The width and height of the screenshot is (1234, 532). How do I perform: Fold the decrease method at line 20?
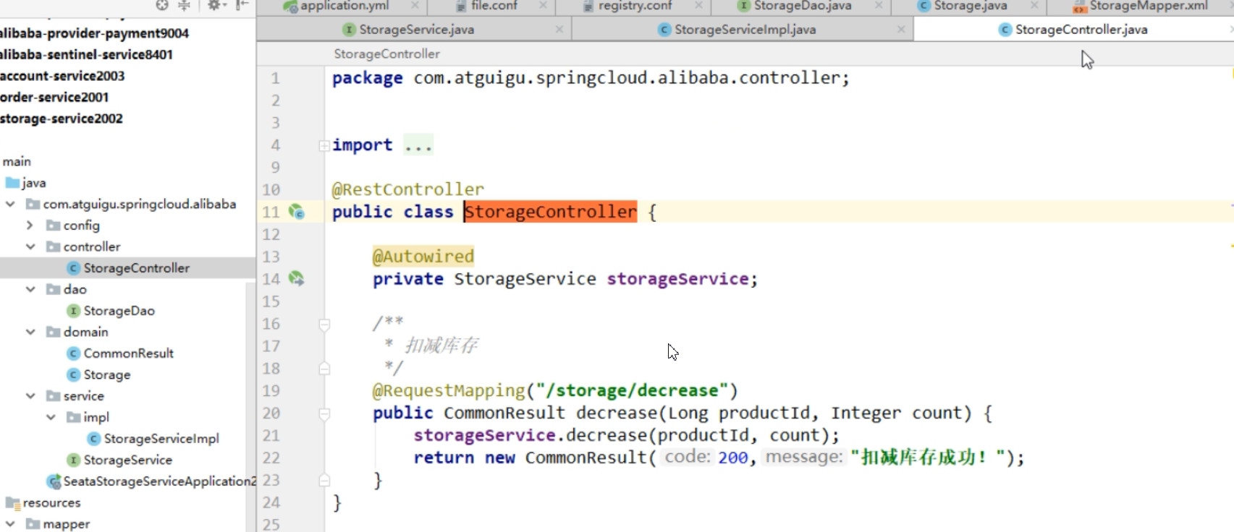pyautogui.click(x=324, y=414)
